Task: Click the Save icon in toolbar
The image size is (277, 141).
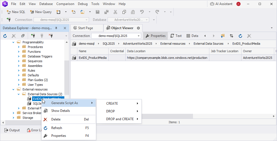Action: pyautogui.click(x=98, y=12)
